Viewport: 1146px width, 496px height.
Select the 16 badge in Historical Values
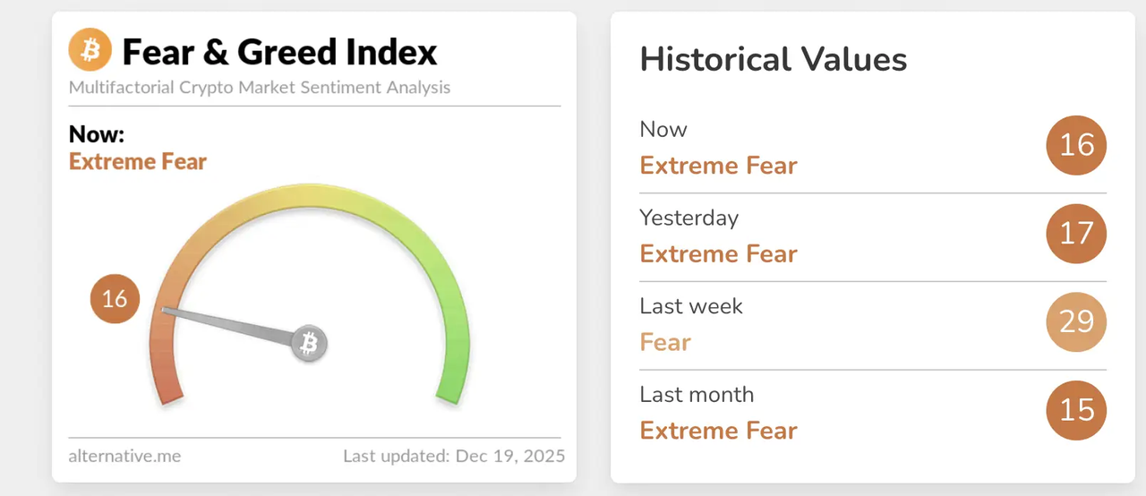(x=1076, y=145)
